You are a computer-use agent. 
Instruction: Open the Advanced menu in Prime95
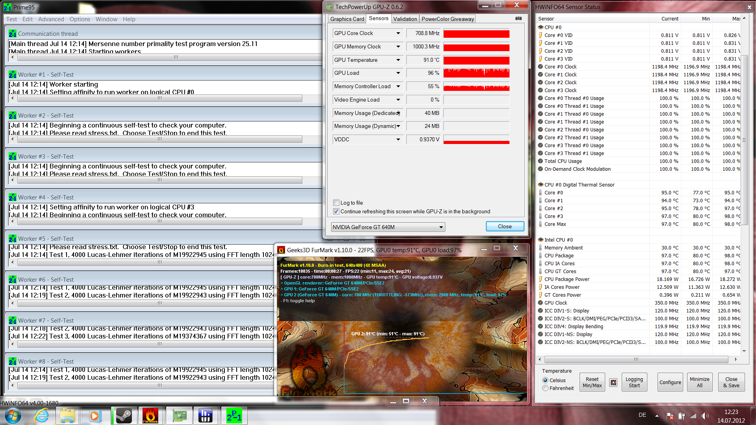click(51, 19)
